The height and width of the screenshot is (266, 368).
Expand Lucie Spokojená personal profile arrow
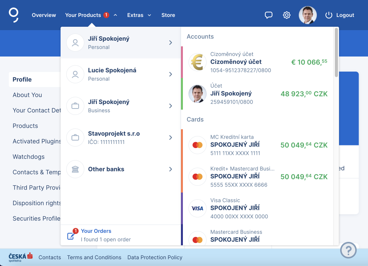[x=170, y=74]
